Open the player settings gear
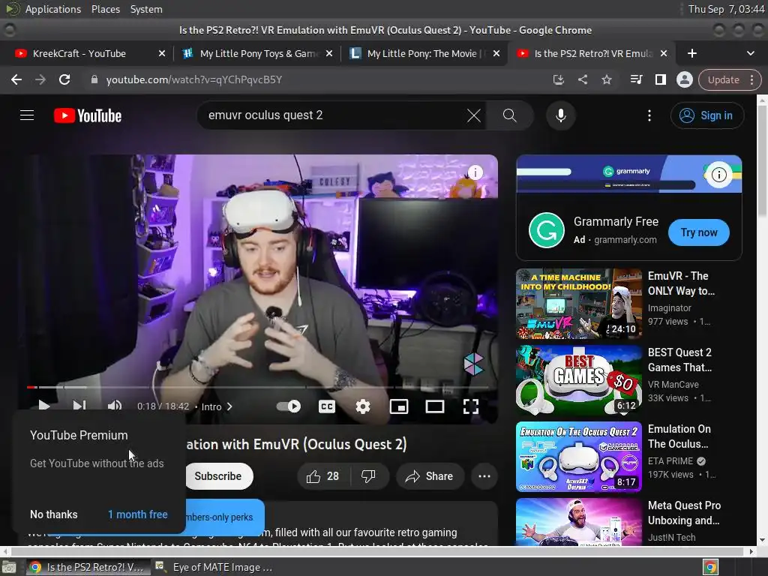 tap(363, 406)
